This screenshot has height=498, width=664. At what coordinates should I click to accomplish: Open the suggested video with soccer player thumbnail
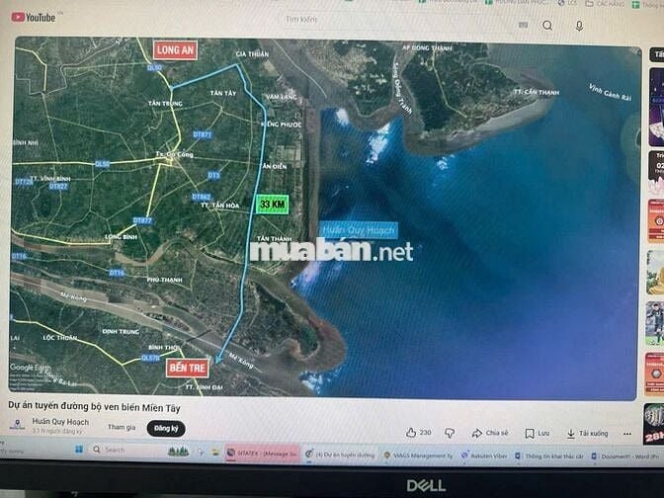coord(655,323)
